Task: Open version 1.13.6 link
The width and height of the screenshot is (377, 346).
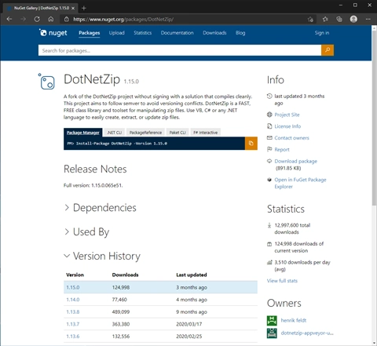Action: point(73,337)
